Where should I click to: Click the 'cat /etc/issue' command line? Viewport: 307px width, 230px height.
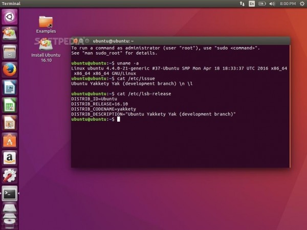(113, 78)
